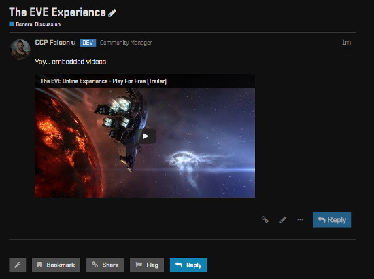This screenshot has height=279, width=374.
Task: Copy post link with the chain icon
Action: 265,219
